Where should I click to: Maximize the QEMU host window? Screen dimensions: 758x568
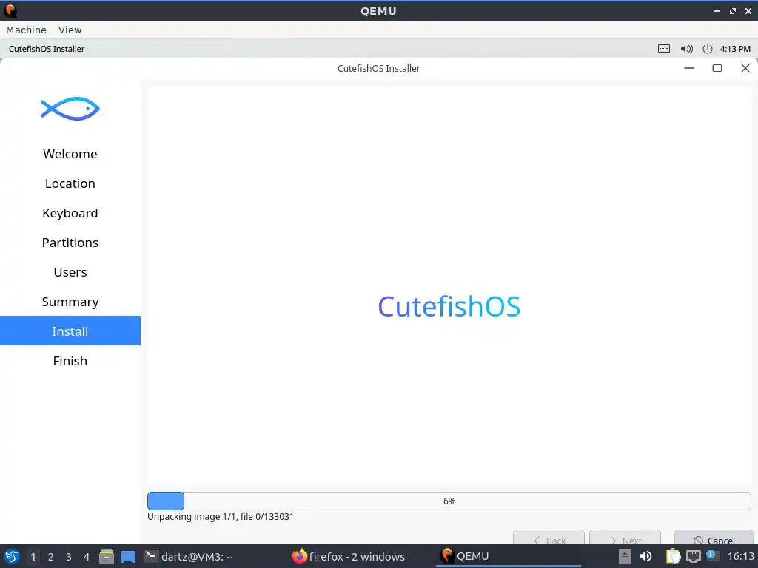point(733,10)
